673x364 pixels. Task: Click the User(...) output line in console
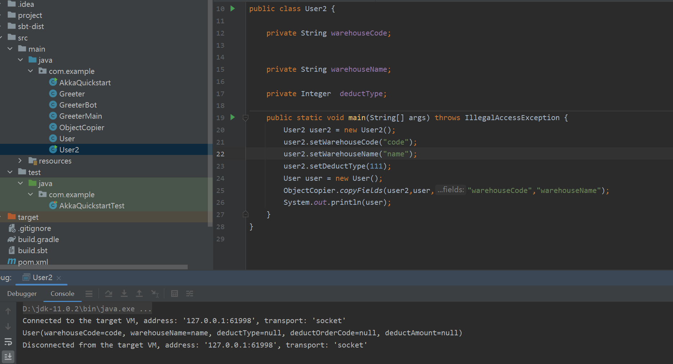coord(242,333)
